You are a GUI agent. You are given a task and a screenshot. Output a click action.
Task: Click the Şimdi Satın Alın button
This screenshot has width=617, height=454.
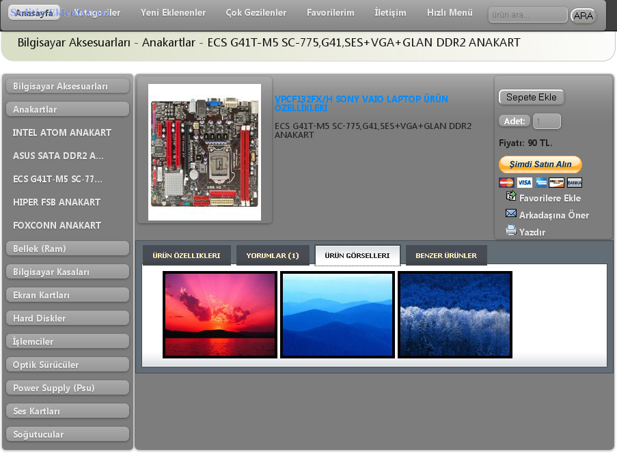point(540,165)
